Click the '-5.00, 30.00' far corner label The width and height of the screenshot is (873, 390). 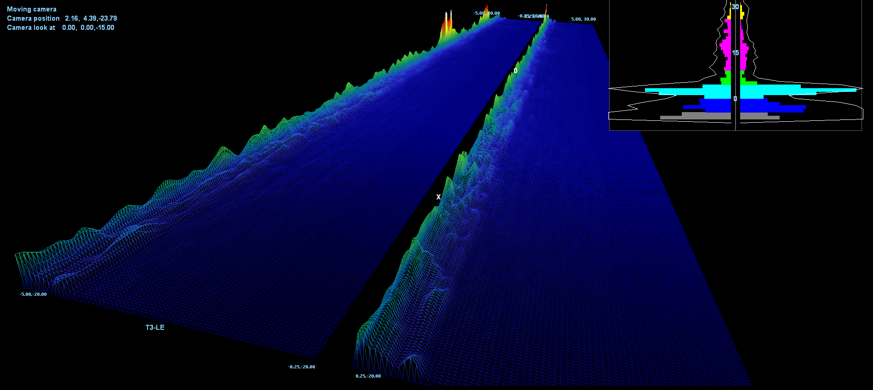pos(486,13)
